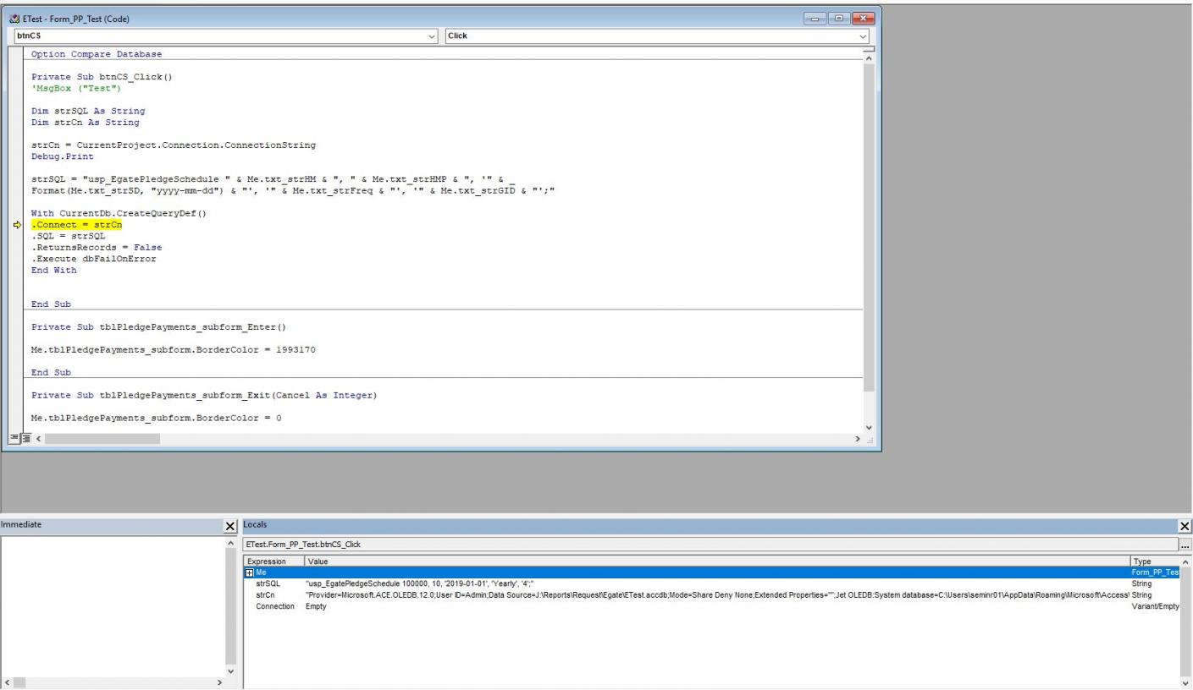The height and width of the screenshot is (690, 1193).
Task: Click the 'End With' line
Action: (x=54, y=271)
